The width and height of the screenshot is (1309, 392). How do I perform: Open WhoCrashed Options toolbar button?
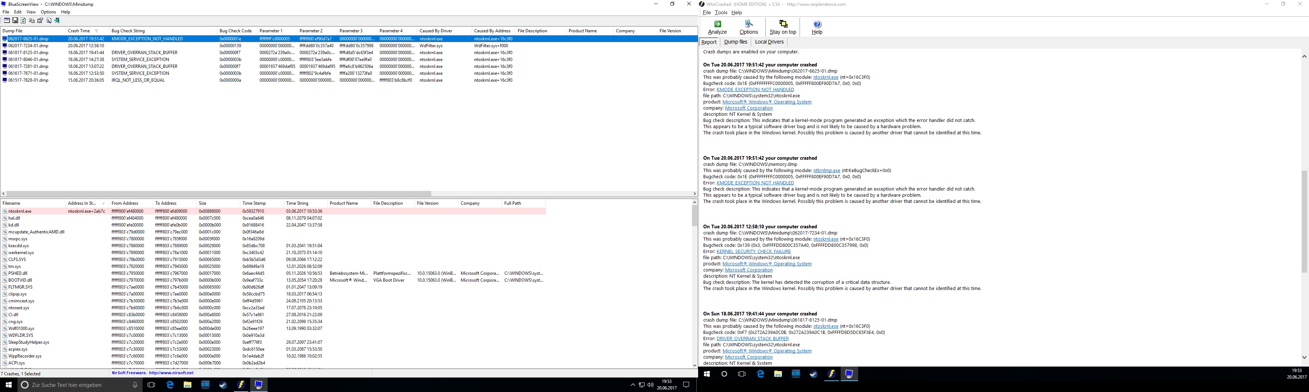pos(748,27)
